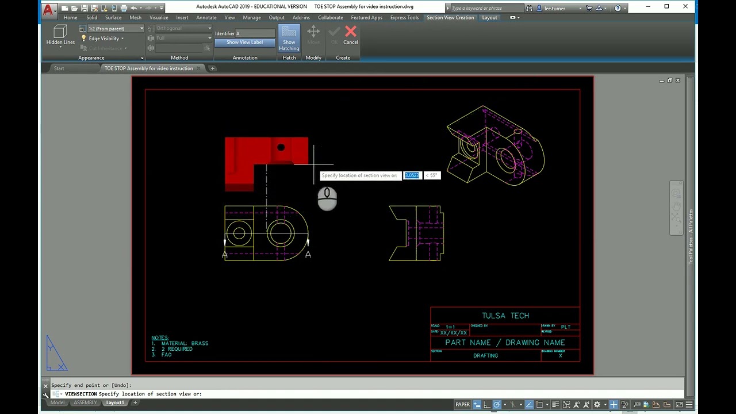Click the annotation monitor plus icon
This screenshot has width=736, height=414.
coord(614,405)
